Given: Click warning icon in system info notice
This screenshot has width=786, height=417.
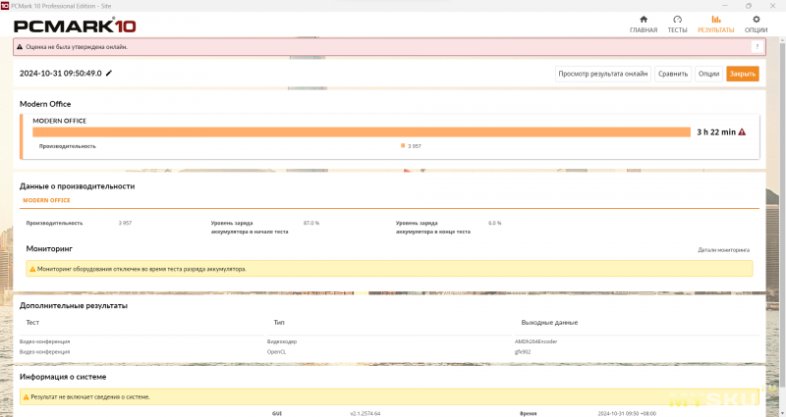Looking at the screenshot, I should (x=27, y=397).
